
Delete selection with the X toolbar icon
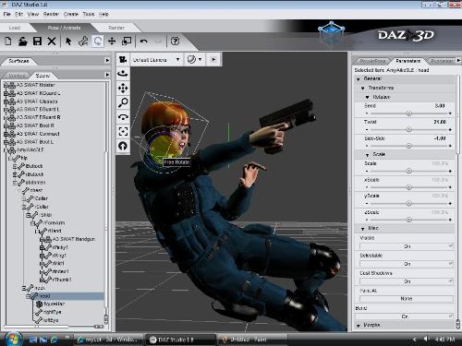[52, 42]
